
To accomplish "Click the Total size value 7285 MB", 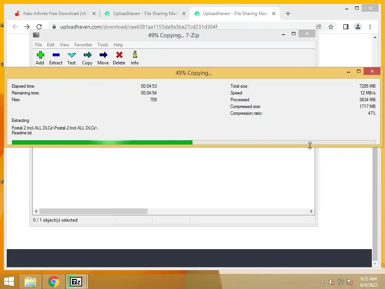I will click(x=367, y=86).
